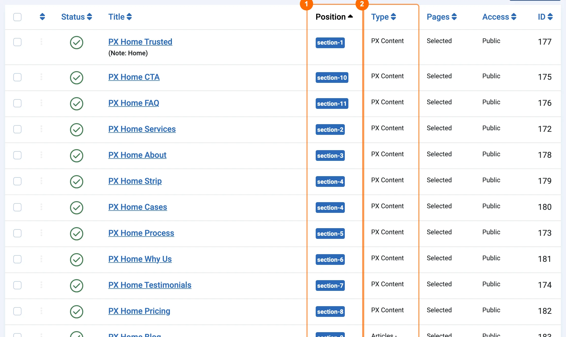The height and width of the screenshot is (337, 566).
Task: Select the PX Home Testimonials row checkbox
Action: [x=17, y=285]
